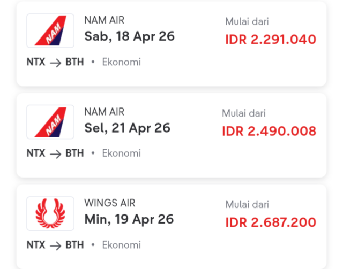Click NTX origin in the 18 Apr card
Screen dimensions: 343x269
point(36,62)
